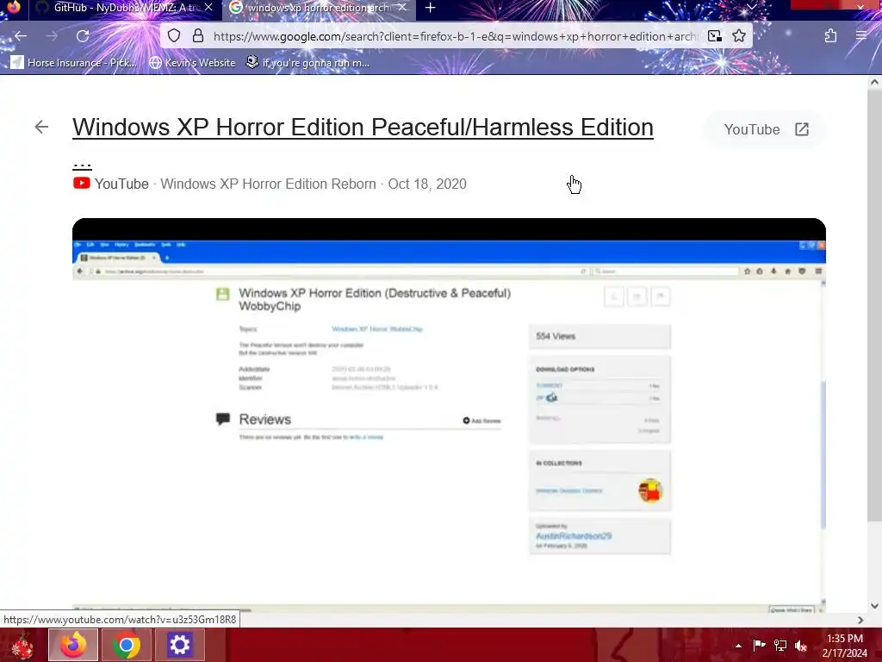
Task: Reload the current page
Action: (83, 36)
